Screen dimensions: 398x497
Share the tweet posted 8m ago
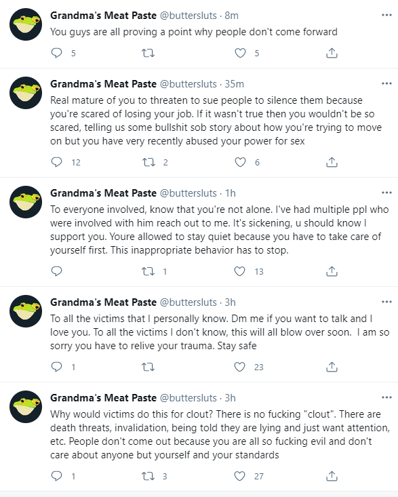(x=332, y=53)
